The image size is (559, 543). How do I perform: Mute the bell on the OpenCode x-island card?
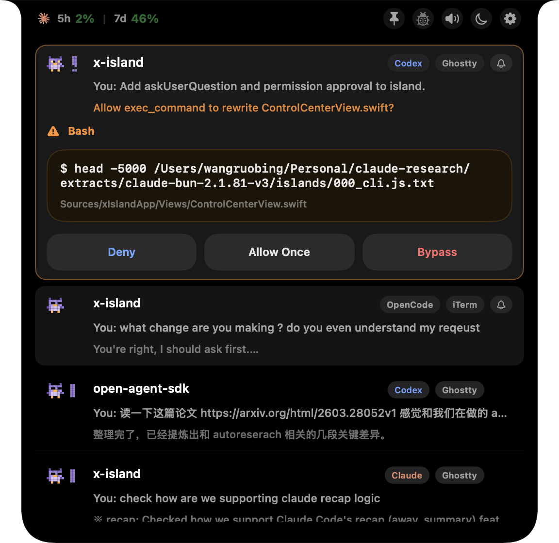coord(501,304)
